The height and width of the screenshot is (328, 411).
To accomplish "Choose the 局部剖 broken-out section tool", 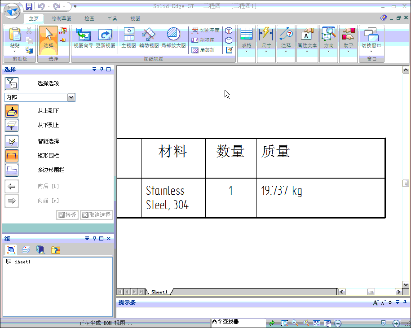I will coord(203,50).
